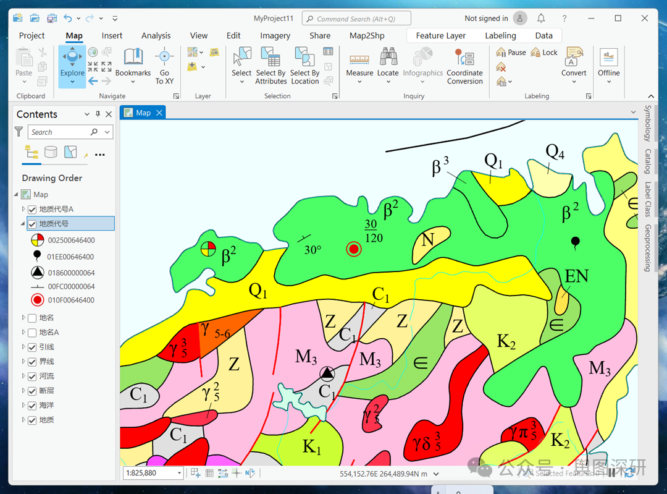
Task: Open the Imagery ribbon tab
Action: [275, 35]
